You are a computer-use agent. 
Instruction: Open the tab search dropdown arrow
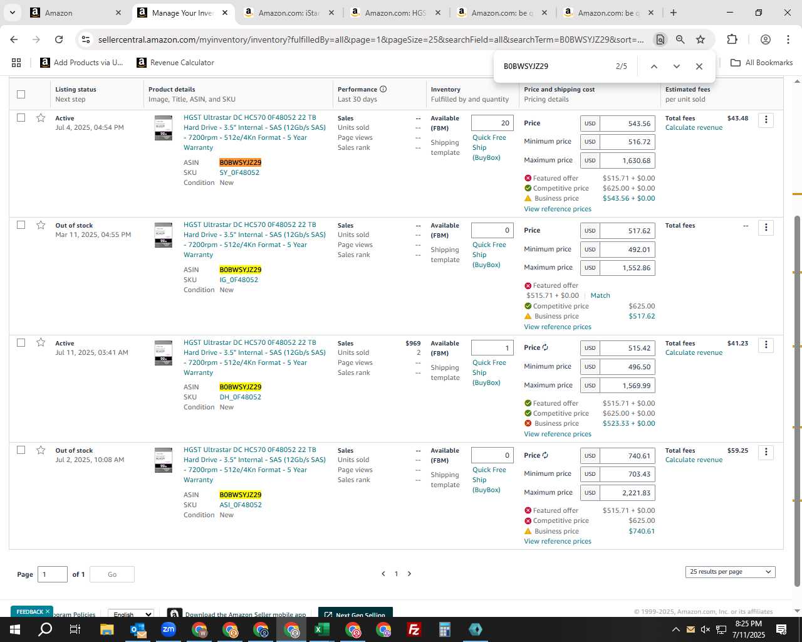[12, 13]
